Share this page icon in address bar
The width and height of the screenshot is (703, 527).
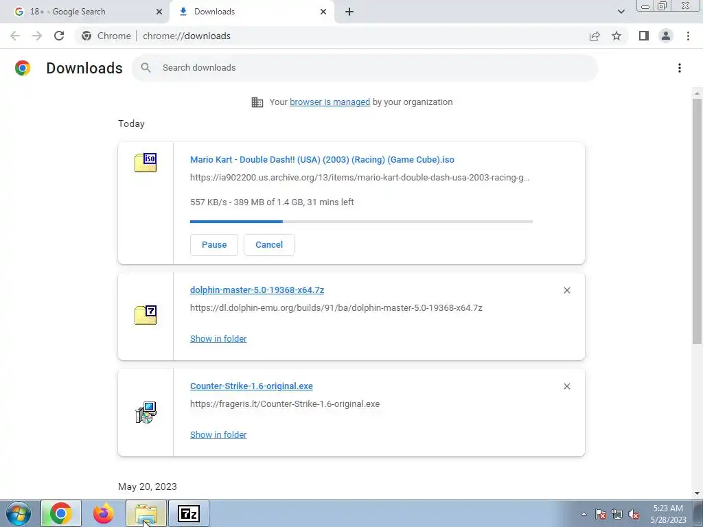pyautogui.click(x=595, y=36)
